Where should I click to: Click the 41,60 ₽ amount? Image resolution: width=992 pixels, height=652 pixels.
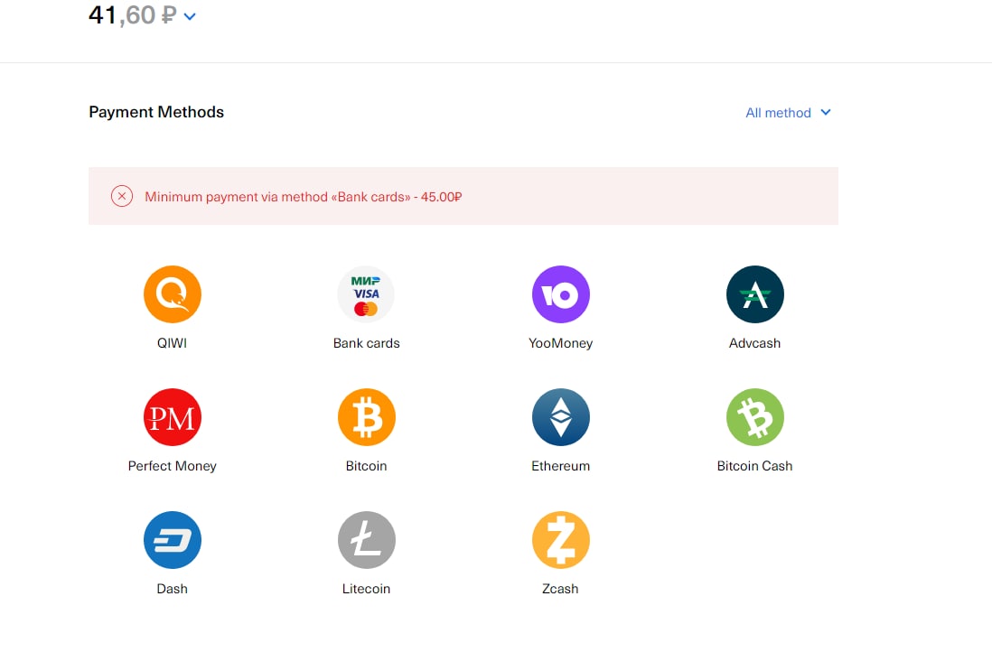tap(132, 15)
